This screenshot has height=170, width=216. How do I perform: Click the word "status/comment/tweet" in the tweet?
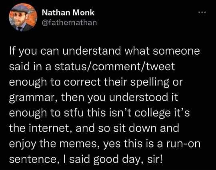(x=115, y=66)
